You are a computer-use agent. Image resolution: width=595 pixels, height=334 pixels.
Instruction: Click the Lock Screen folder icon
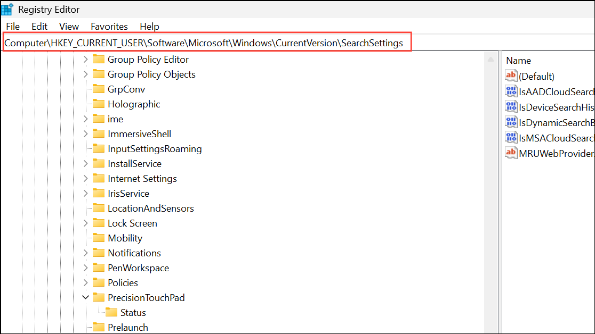99,223
